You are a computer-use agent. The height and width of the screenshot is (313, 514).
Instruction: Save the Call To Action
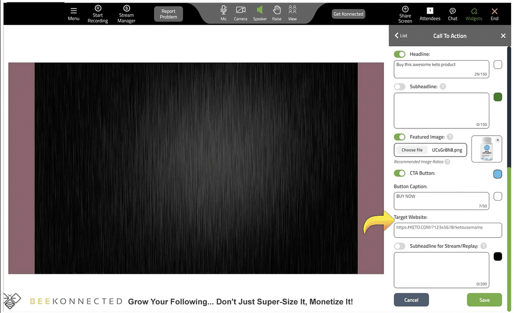484,300
